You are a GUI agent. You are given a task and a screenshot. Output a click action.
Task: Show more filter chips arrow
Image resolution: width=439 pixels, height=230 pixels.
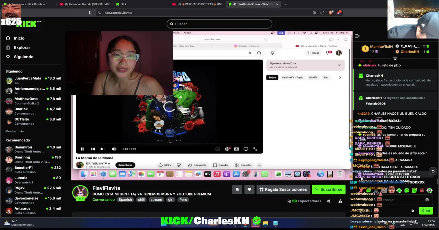[x=340, y=77]
